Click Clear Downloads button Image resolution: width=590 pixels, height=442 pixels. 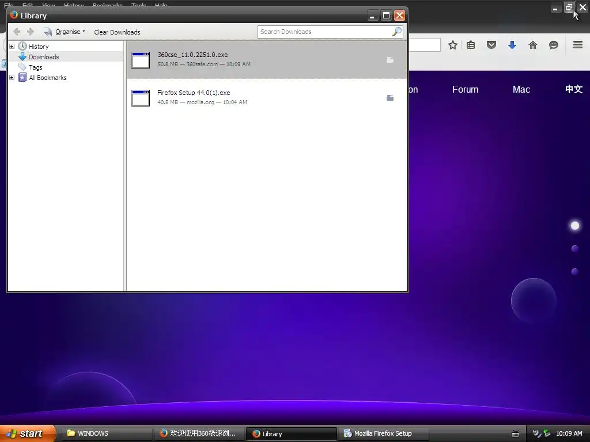pyautogui.click(x=117, y=32)
